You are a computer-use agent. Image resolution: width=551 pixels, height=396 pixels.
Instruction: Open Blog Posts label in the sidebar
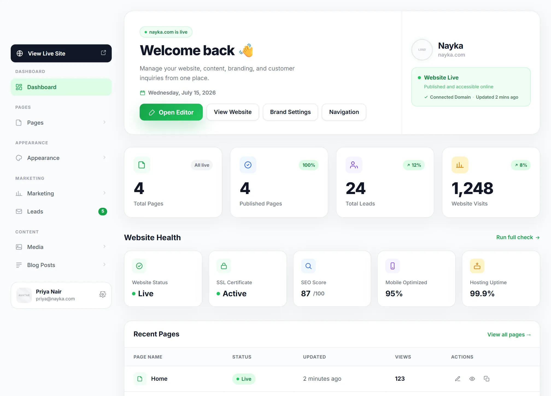[x=41, y=265]
